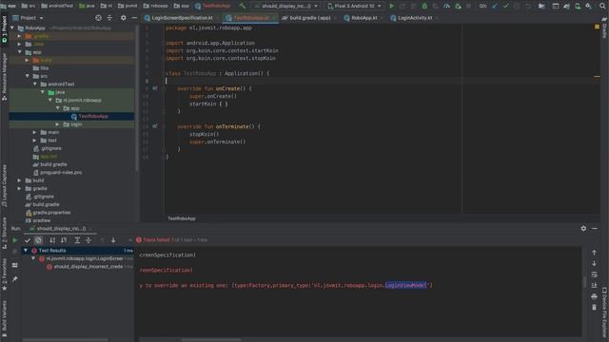Viewport: 609px width, 342px height.
Task: Collapse the Test Results node
Action: [26, 251]
